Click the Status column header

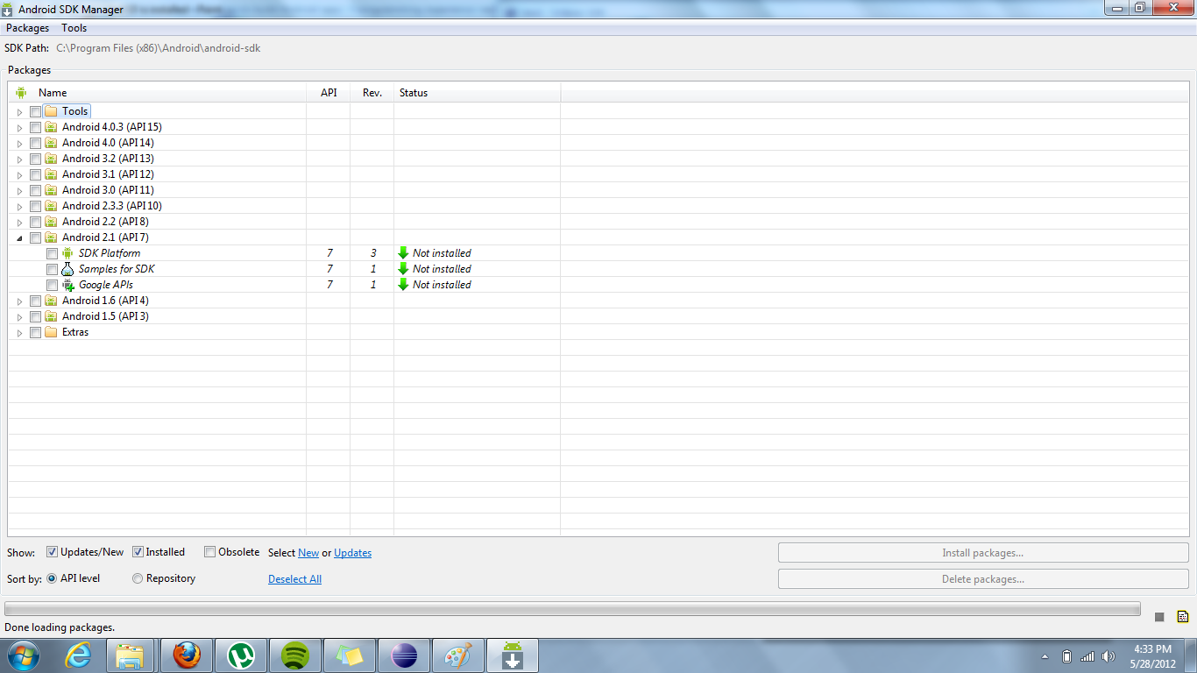point(478,92)
